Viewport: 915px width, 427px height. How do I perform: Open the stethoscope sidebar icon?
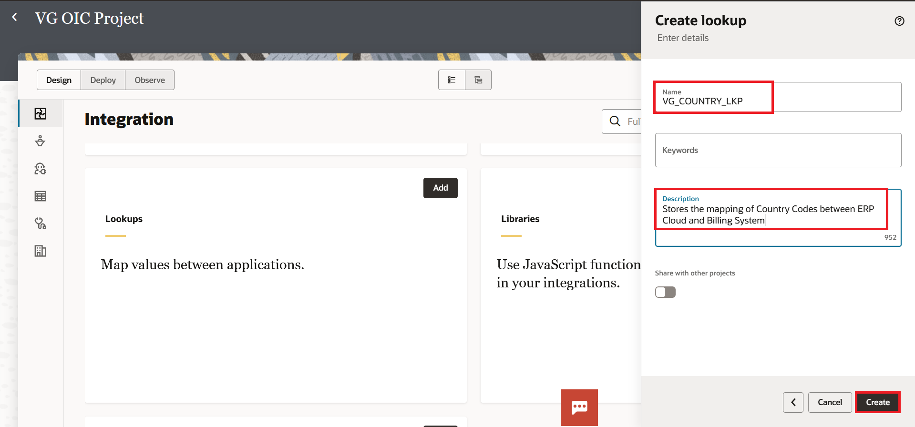41,224
